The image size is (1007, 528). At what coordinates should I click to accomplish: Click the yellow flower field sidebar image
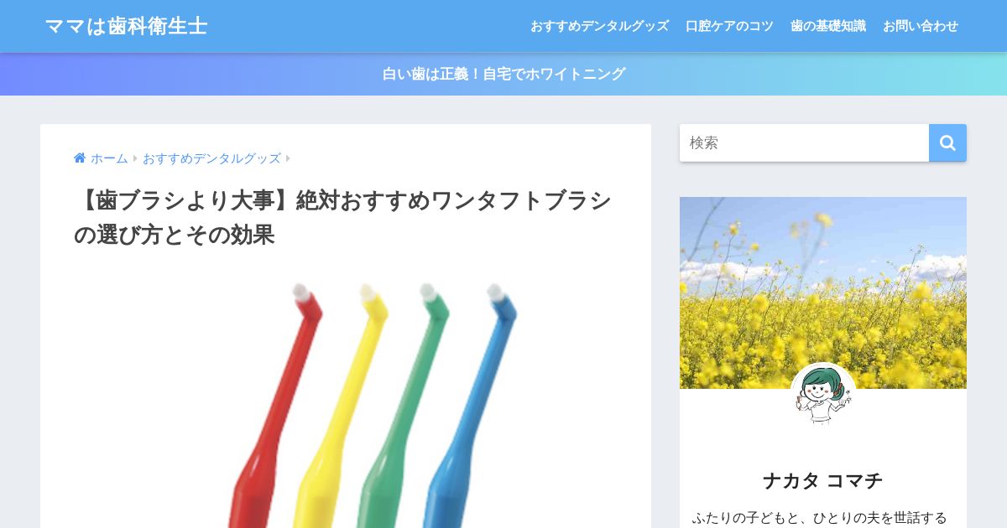(823, 292)
